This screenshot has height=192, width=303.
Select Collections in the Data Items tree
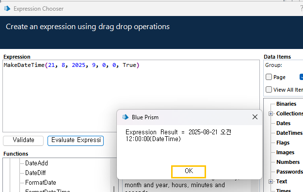pyautogui.click(x=289, y=113)
